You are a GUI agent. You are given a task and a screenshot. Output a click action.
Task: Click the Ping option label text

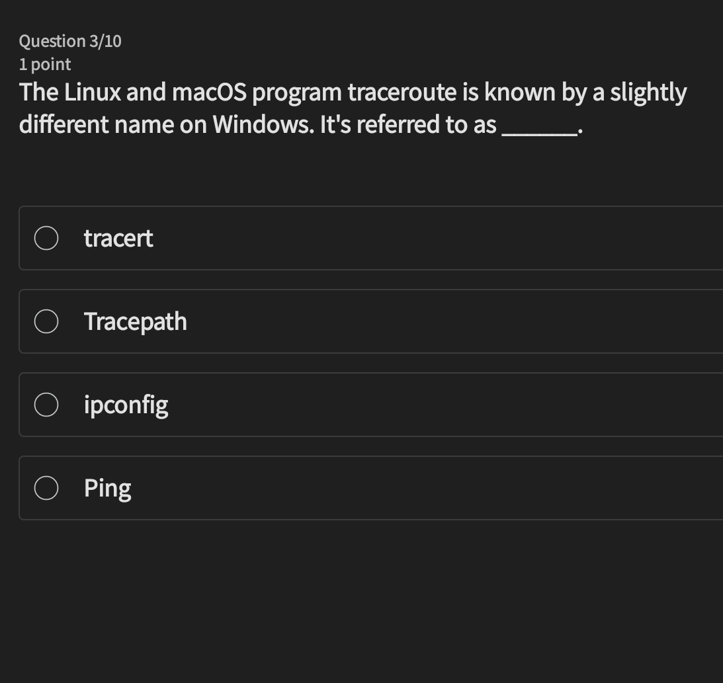click(107, 488)
